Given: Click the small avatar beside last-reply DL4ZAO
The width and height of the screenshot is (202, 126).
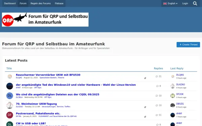Looking at the screenshot, I should [x=173, y=86].
